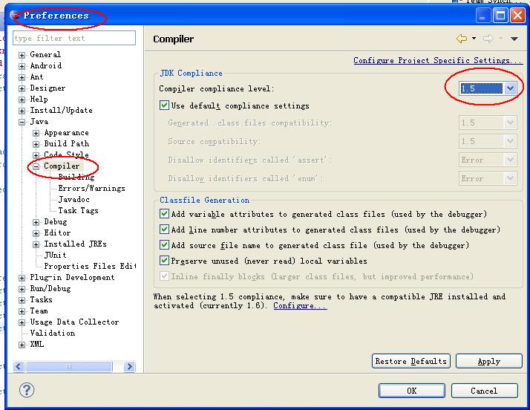Image resolution: width=530 pixels, height=410 pixels.
Task: Select Validation preference page
Action: pyautogui.click(x=53, y=333)
